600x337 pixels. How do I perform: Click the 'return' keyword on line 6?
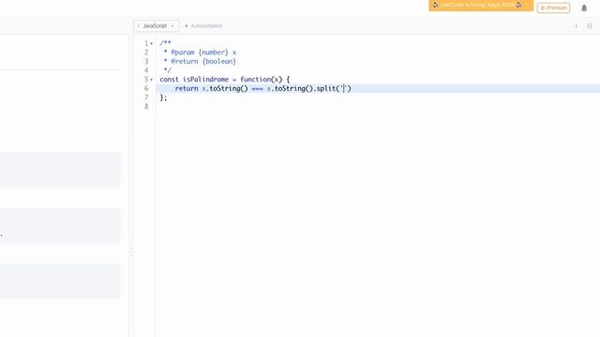point(187,89)
